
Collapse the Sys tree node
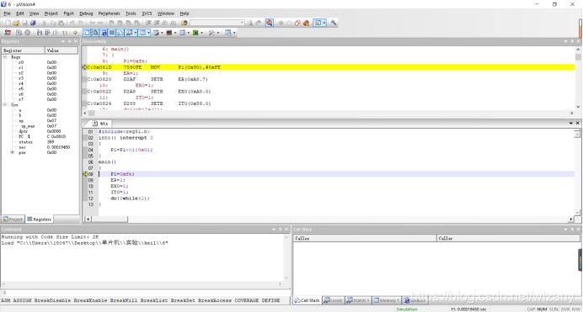pos(5,105)
